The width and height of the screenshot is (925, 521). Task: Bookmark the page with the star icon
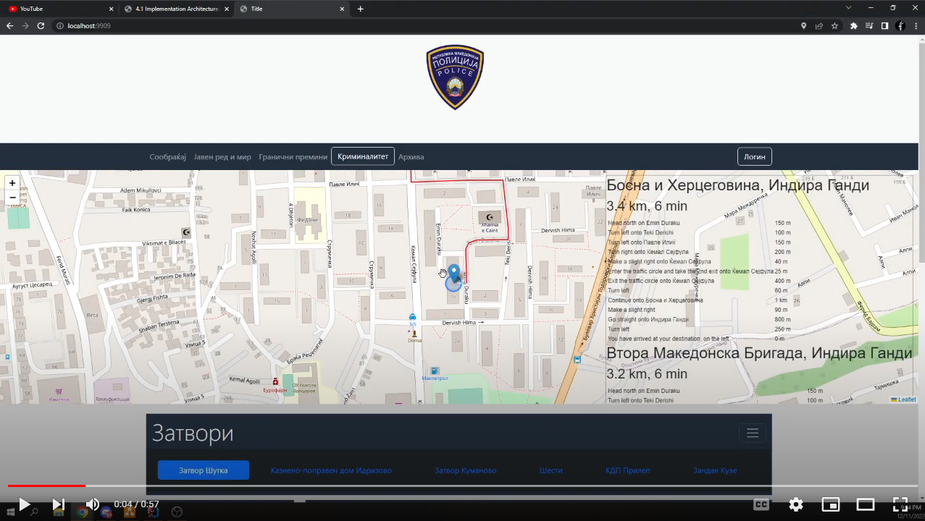pos(834,25)
